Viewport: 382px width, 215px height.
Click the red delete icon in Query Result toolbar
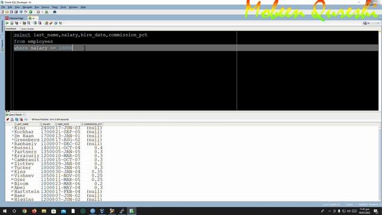pyautogui.click(x=21, y=119)
